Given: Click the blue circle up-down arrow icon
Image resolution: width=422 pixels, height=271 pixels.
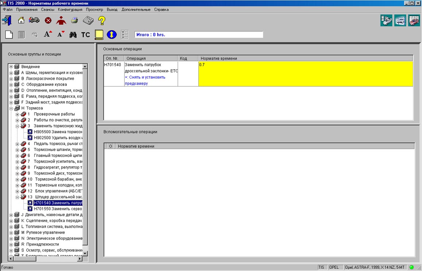Looking at the screenshot, I should coord(112,35).
